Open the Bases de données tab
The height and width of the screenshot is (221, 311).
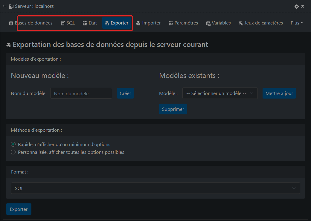tap(31, 23)
